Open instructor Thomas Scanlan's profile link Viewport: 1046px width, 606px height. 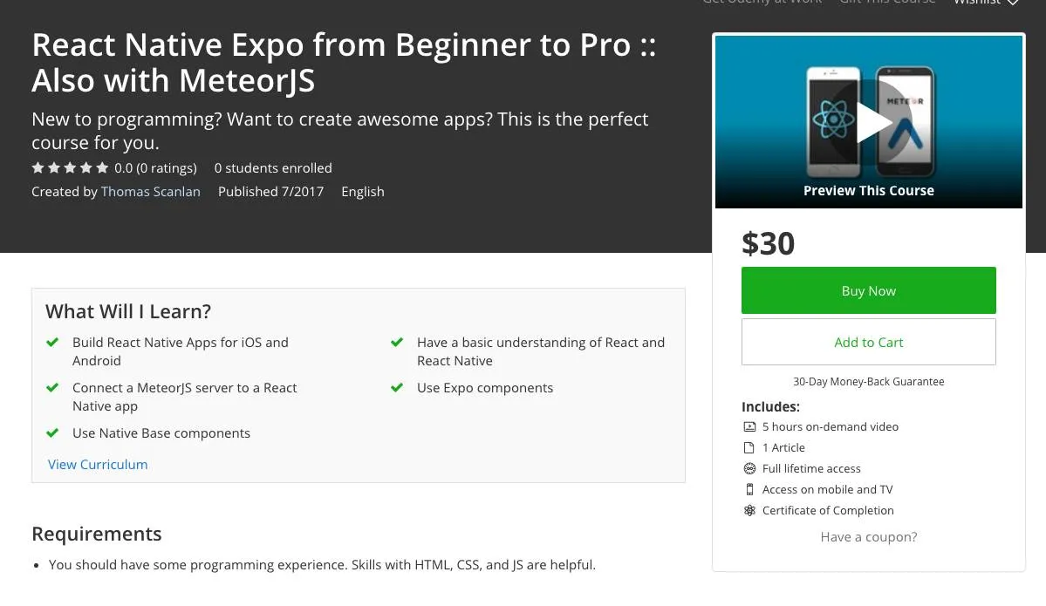coord(150,192)
